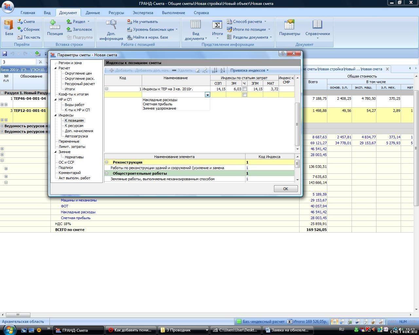This screenshot has height=335, width=419.
Task: Toggle the Ч checkbox in index row
Action: point(245,89)
